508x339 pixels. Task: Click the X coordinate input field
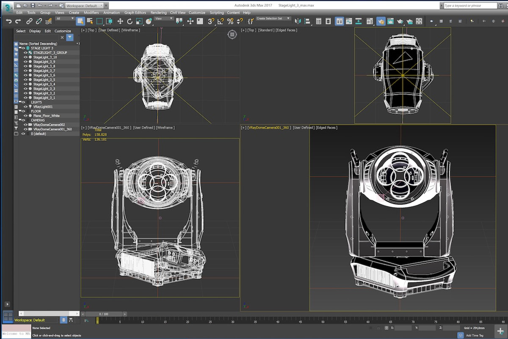(403, 328)
